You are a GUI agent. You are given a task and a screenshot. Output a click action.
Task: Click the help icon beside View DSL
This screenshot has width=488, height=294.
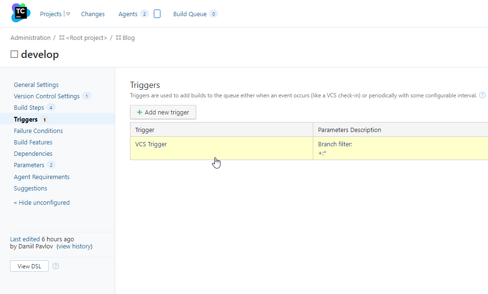[x=56, y=266]
